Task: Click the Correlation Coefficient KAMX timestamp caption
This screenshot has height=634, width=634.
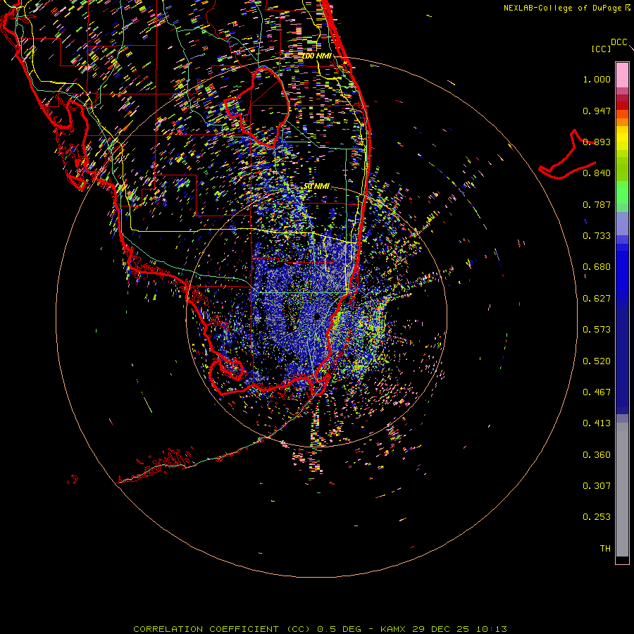Action: coord(320,629)
